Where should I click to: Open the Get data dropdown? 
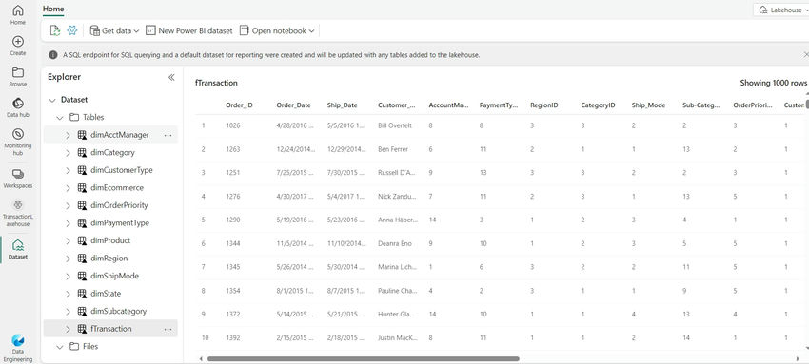114,30
